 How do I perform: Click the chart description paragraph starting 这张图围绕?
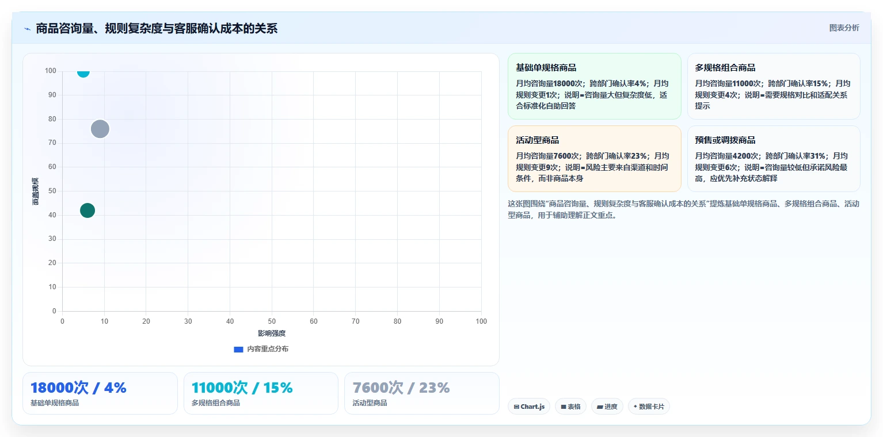[x=683, y=209]
